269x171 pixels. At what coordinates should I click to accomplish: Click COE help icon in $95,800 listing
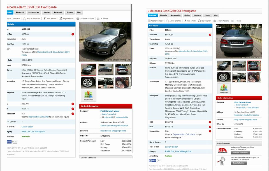click(210, 122)
